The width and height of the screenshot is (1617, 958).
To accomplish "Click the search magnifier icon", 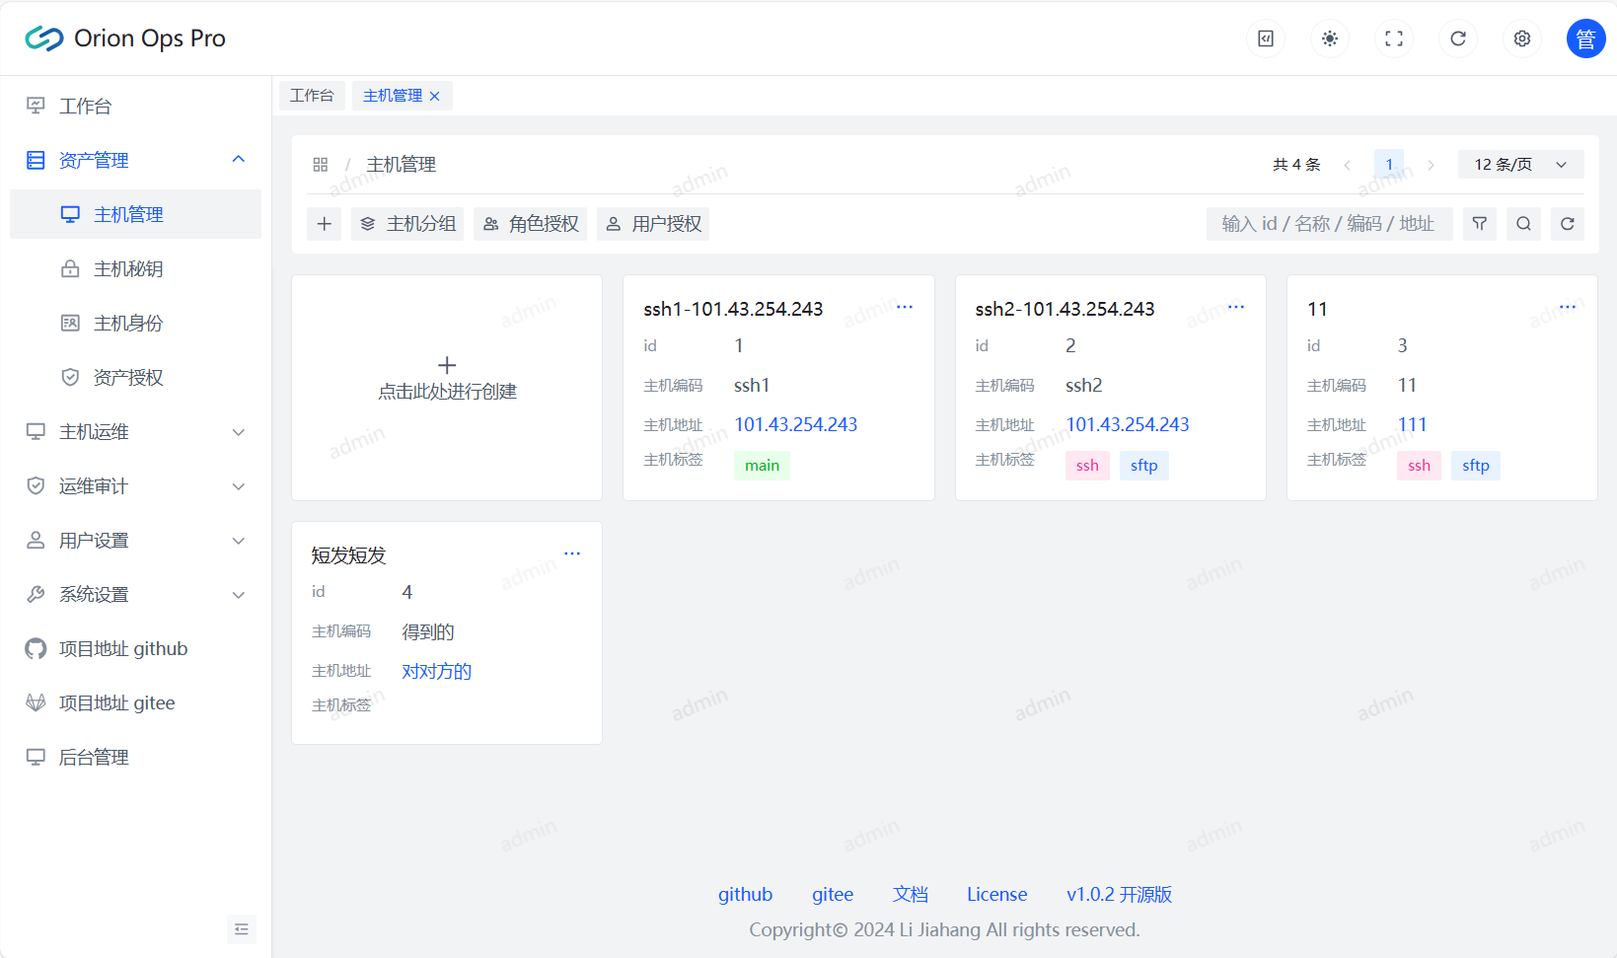I will tap(1523, 224).
